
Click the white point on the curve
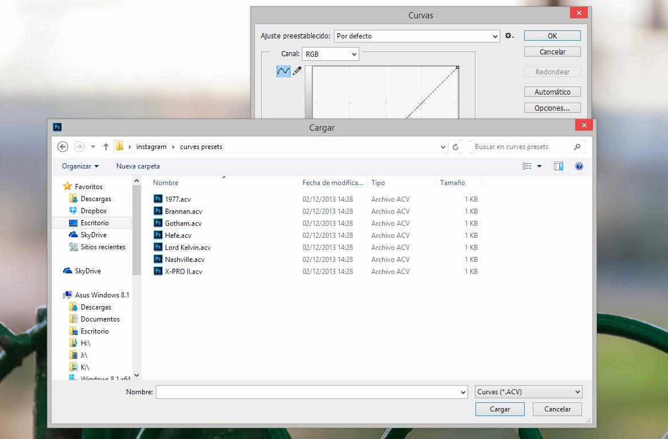tap(457, 68)
